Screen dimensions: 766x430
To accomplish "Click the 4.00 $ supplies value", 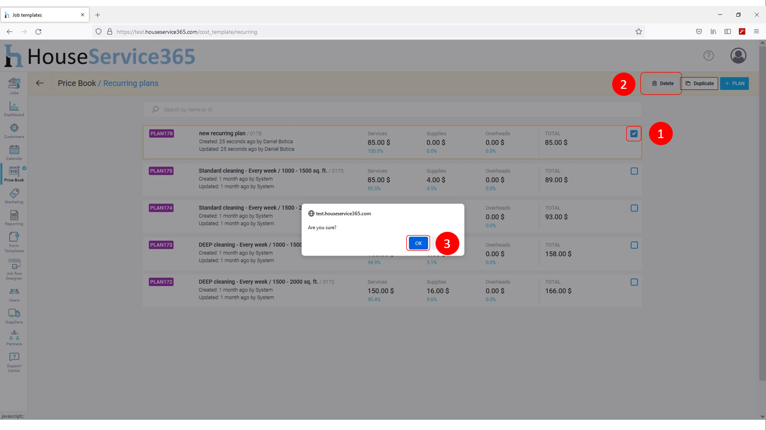I will coord(436,180).
